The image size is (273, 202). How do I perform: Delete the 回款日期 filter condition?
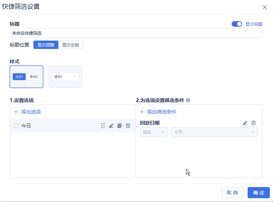click(x=254, y=123)
